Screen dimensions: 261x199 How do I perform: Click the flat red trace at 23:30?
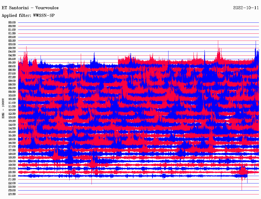(138, 194)
